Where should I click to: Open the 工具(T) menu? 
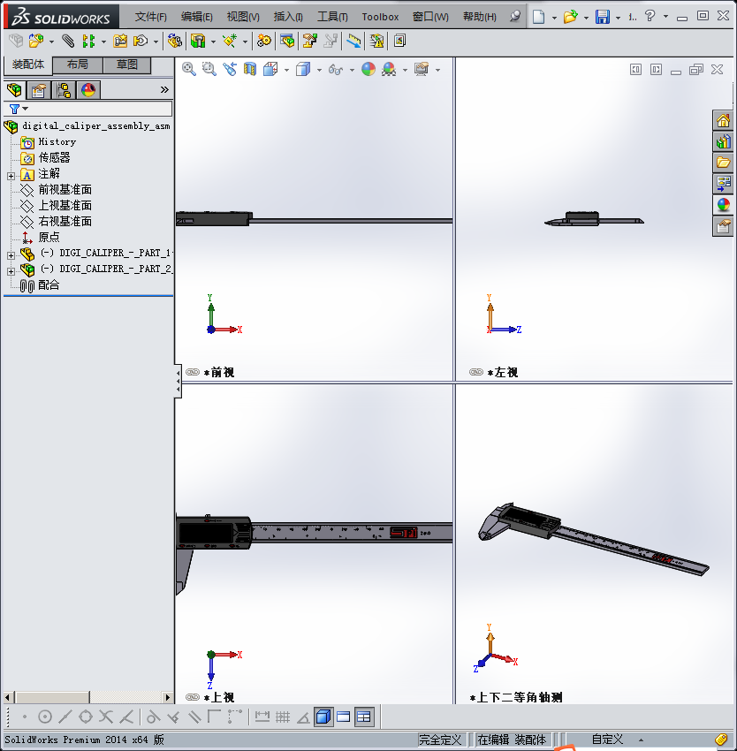coord(332,17)
